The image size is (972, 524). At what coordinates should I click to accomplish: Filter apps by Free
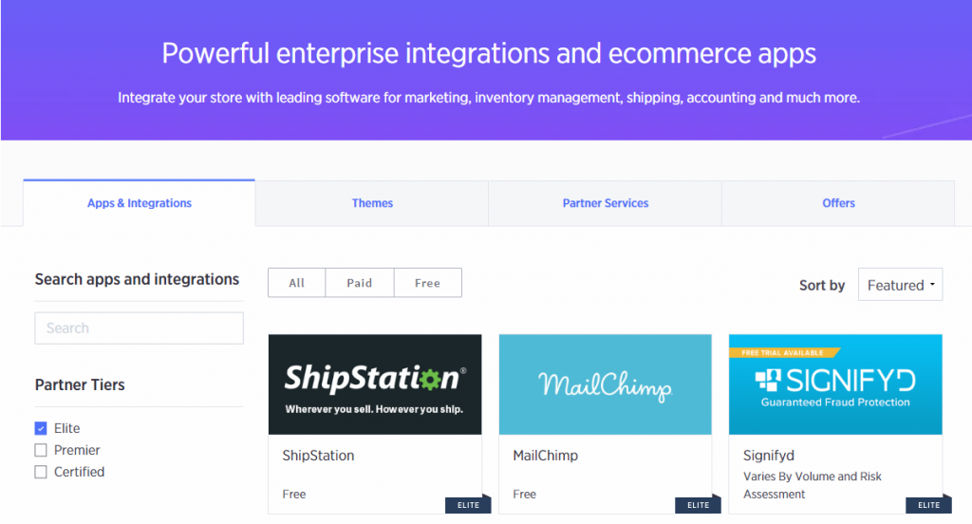point(427,283)
